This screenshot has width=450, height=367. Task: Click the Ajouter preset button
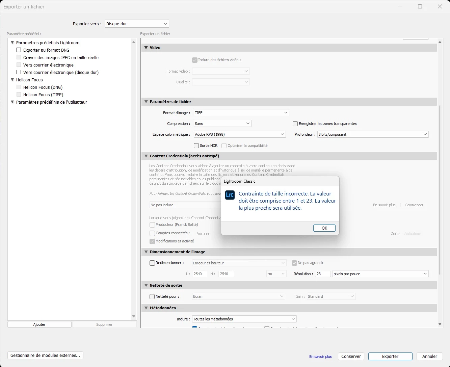pos(39,324)
